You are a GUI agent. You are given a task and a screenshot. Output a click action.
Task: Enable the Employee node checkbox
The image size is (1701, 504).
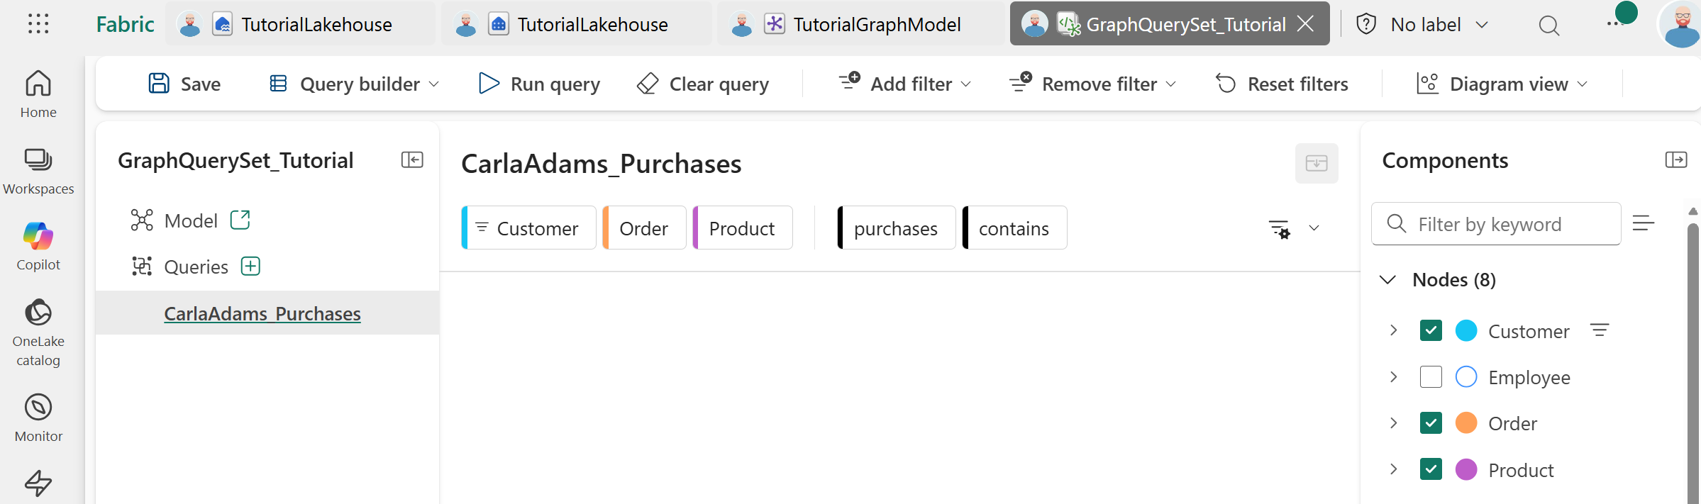click(x=1431, y=377)
